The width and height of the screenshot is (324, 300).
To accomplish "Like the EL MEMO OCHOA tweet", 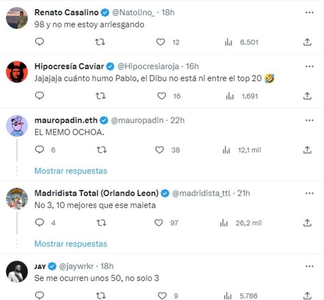I will [x=160, y=150].
